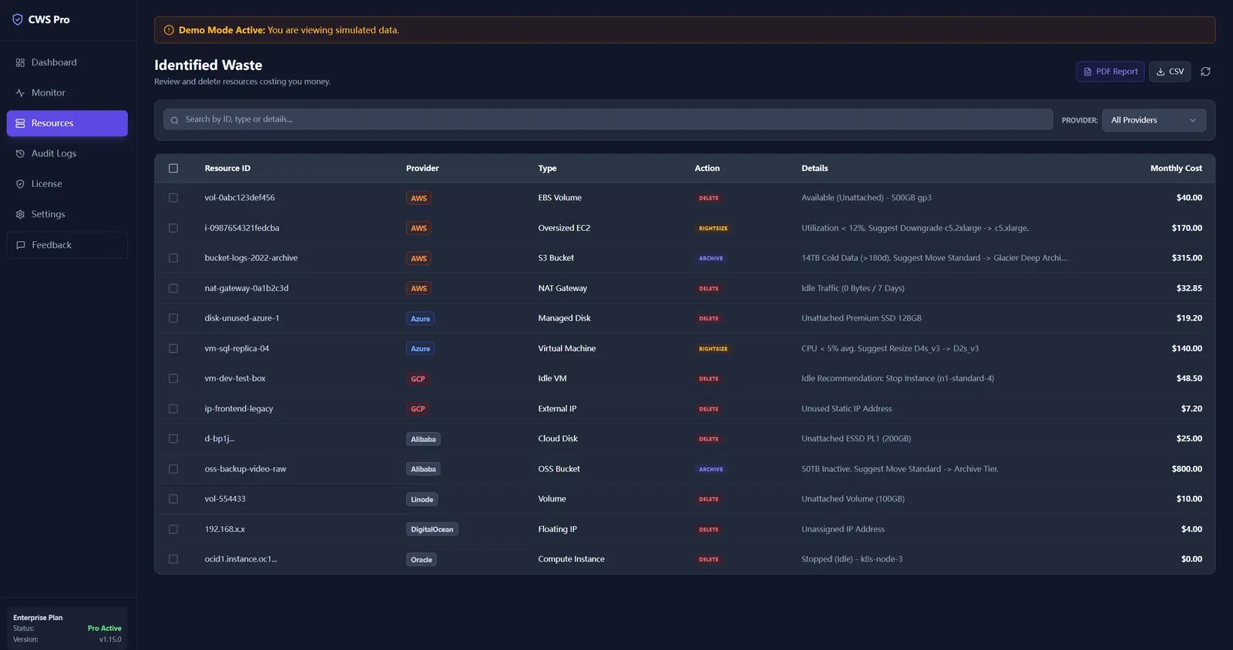1233x650 pixels.
Task: Click the Azure badge on vm-sql-replica-04 row
Action: (x=420, y=349)
